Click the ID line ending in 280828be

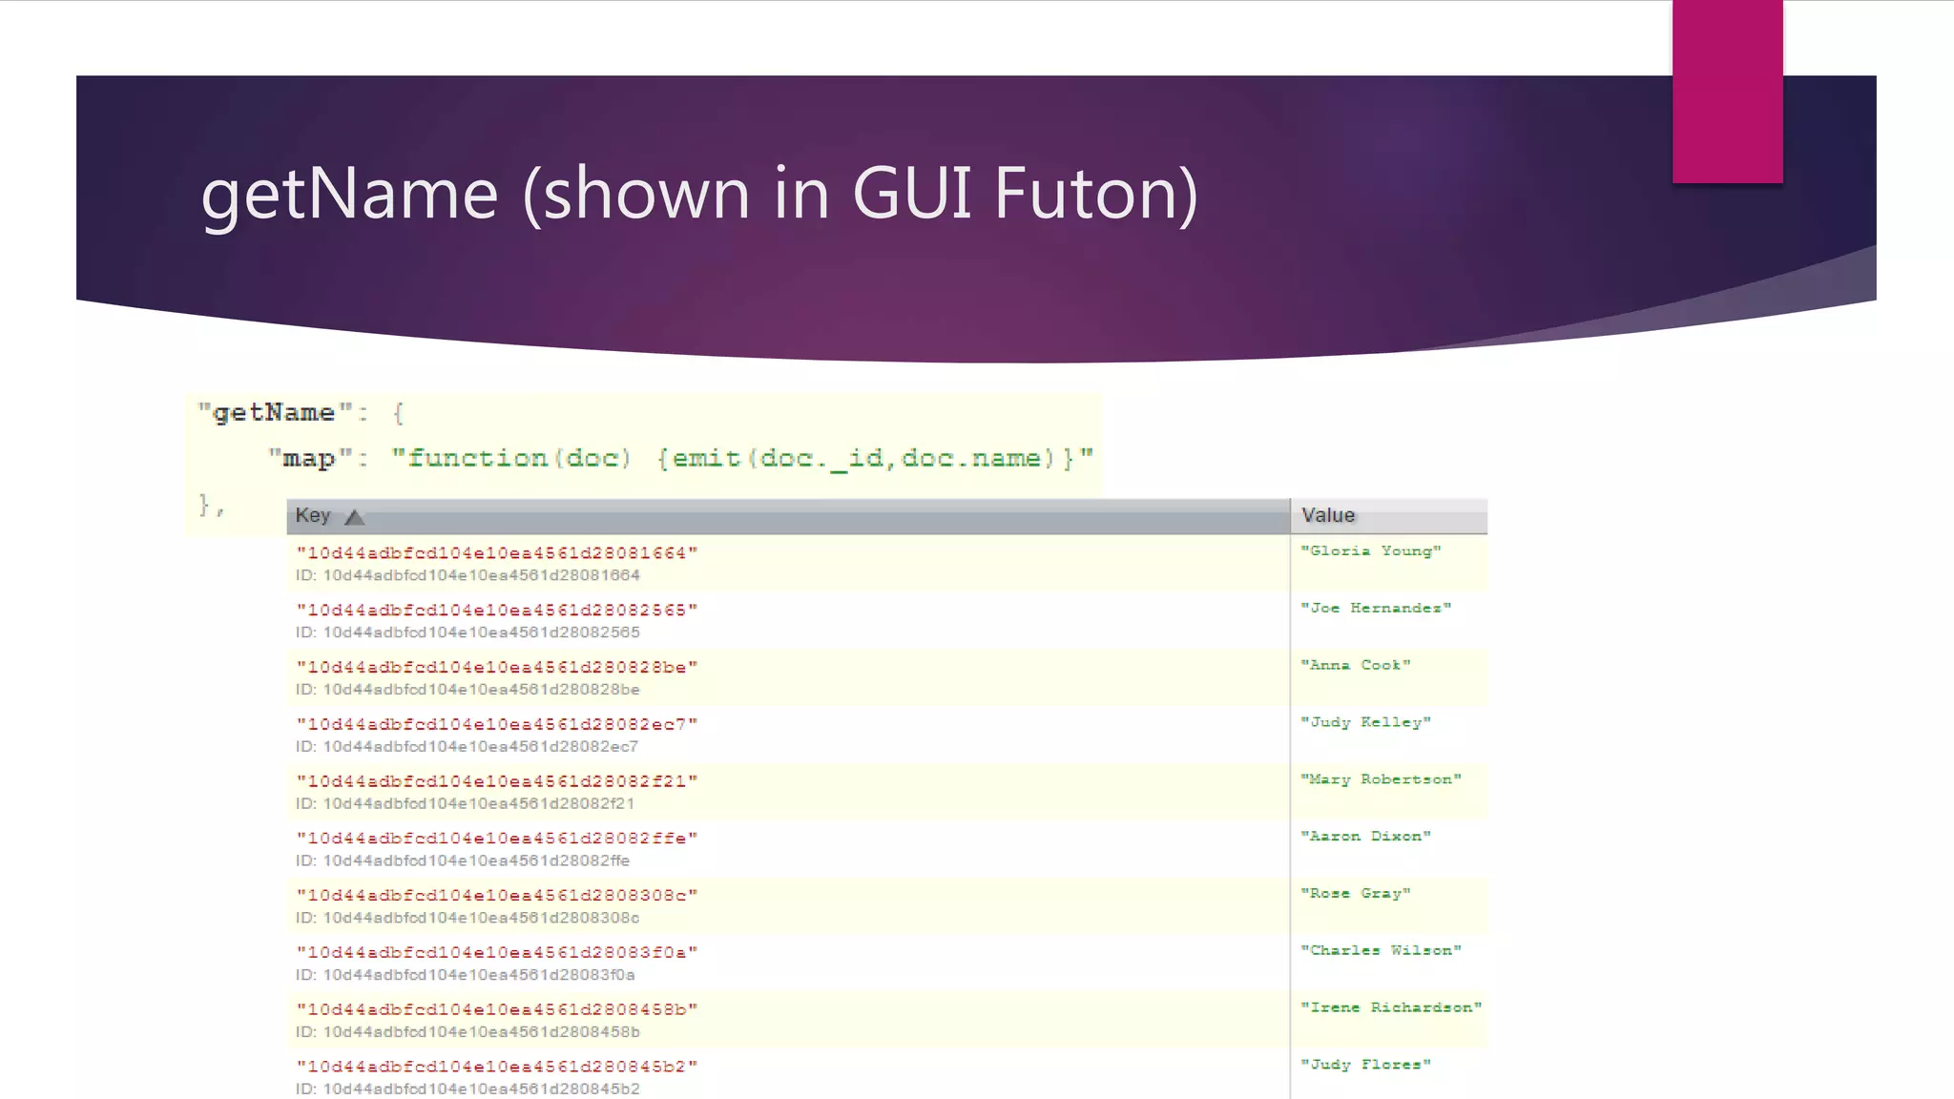point(468,690)
